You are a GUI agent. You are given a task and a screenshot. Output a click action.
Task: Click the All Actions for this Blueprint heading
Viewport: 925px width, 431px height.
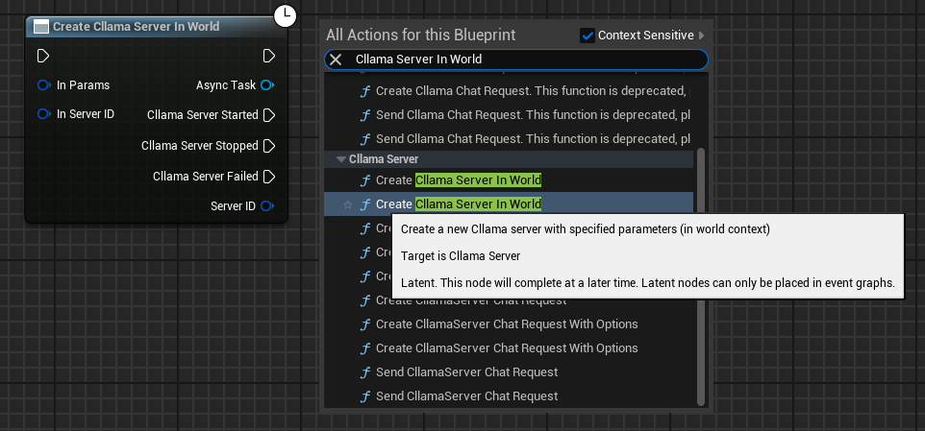coord(421,36)
